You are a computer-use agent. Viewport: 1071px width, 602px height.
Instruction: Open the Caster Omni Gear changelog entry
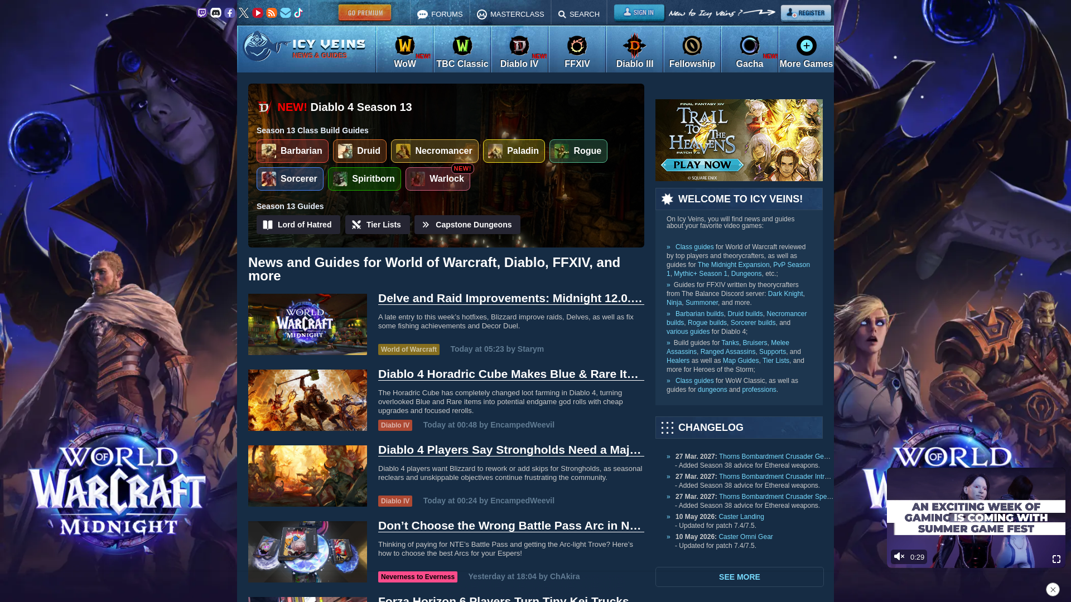(x=746, y=537)
